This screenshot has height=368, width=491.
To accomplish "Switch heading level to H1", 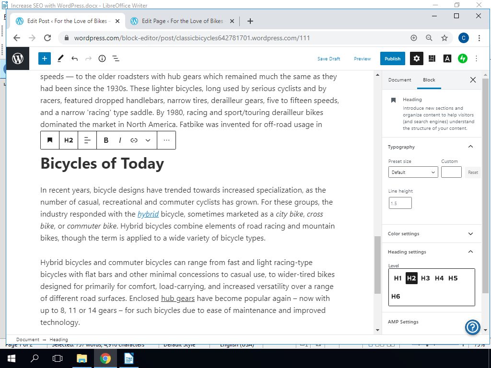I will click(x=397, y=278).
